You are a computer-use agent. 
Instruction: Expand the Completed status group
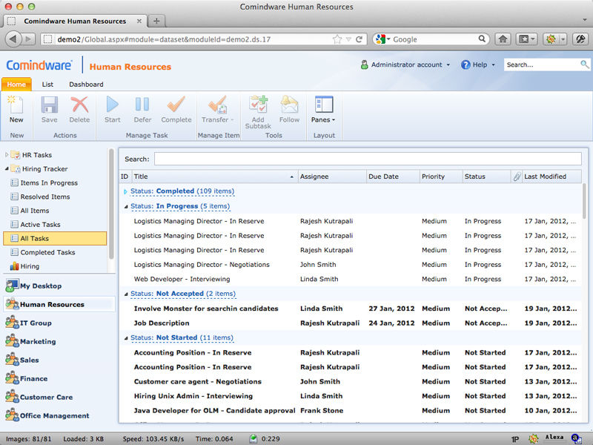tap(125, 191)
